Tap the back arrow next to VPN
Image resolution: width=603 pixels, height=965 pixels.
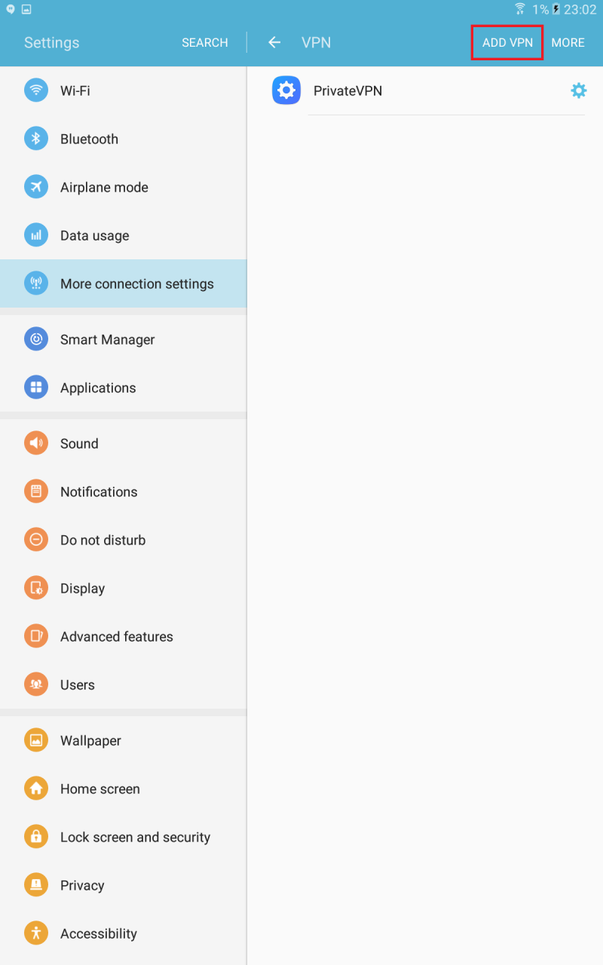274,42
